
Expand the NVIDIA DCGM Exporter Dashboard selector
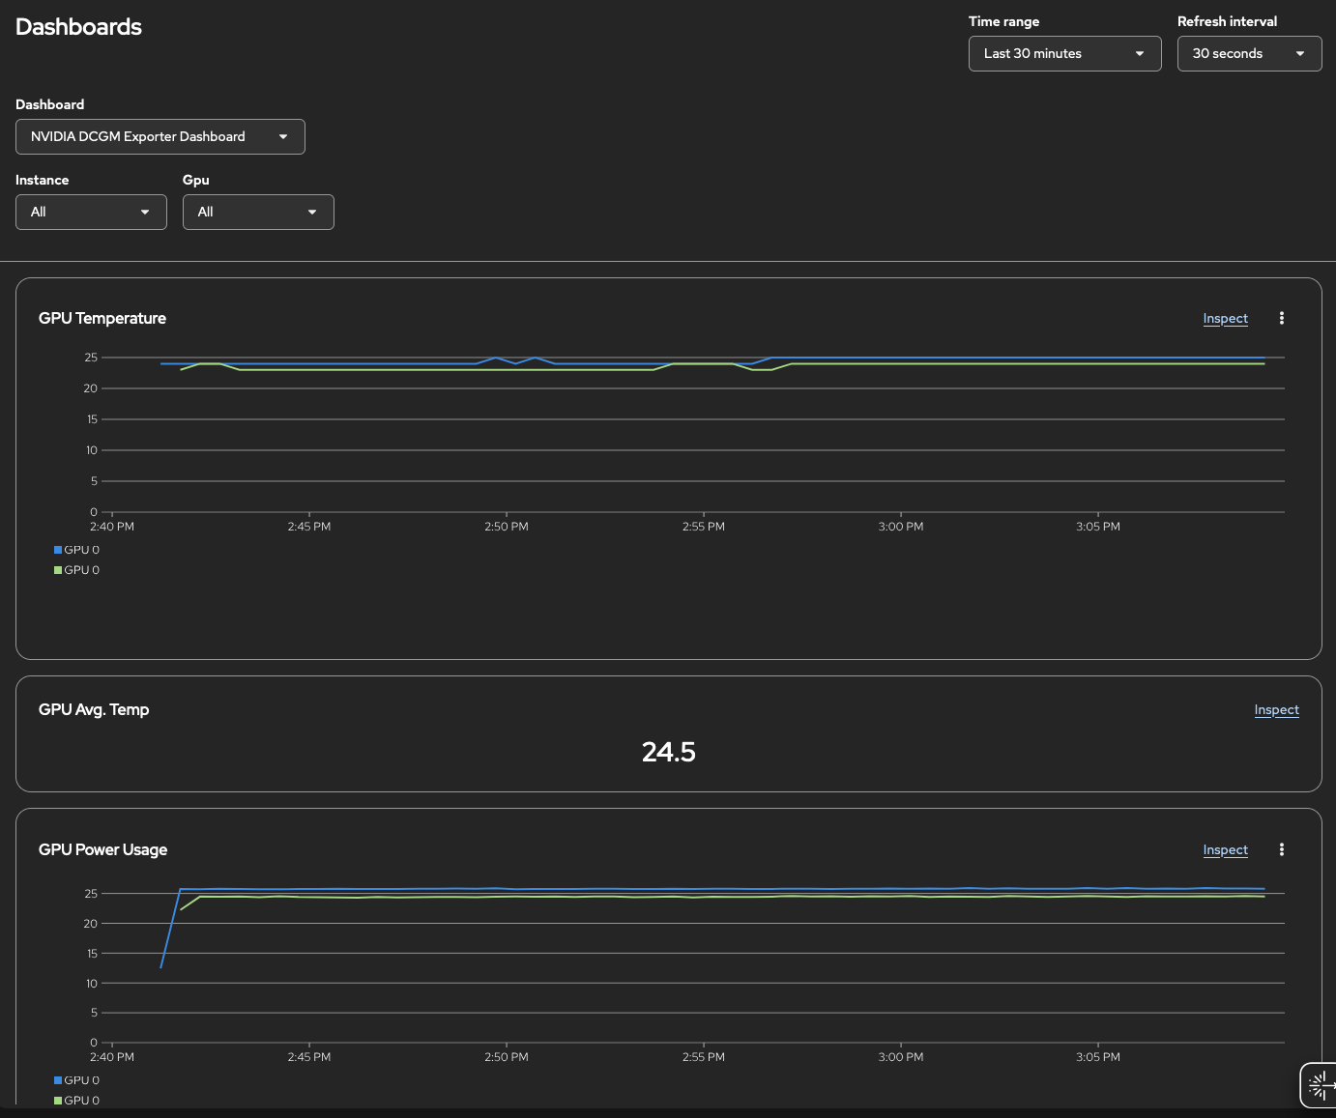pos(160,137)
